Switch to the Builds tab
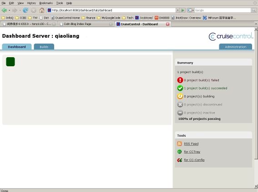258x192 pixels. click(44, 47)
